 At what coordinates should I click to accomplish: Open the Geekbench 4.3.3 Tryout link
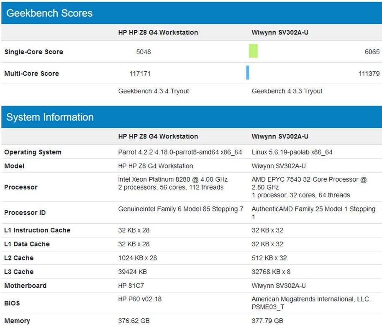[x=287, y=91]
